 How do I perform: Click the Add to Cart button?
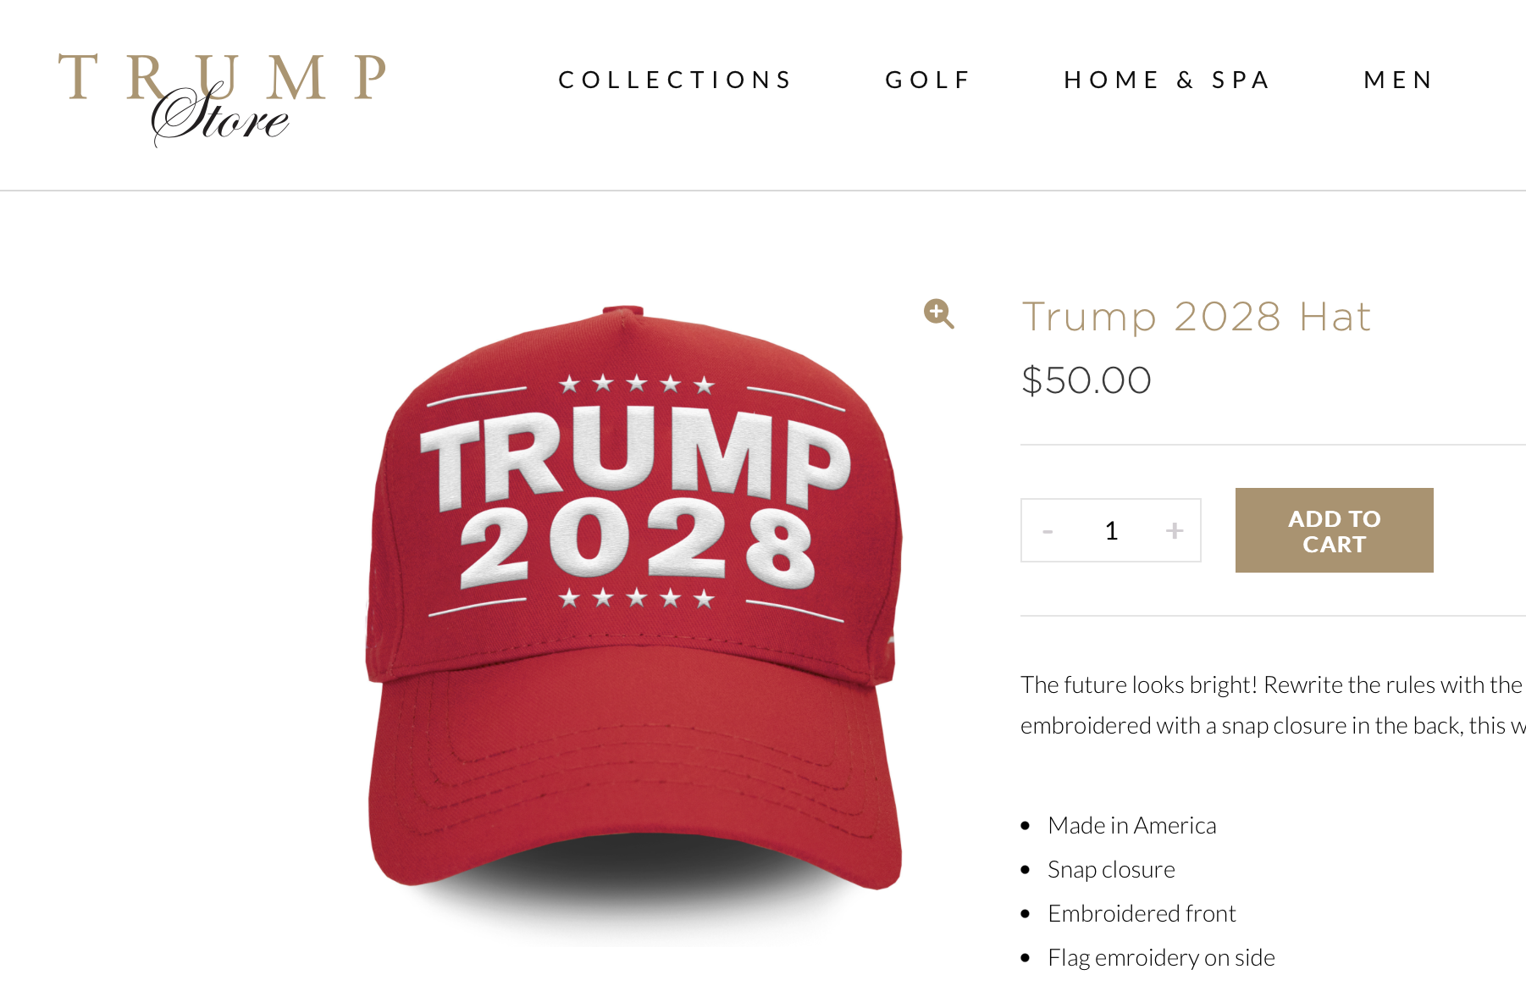1334,530
